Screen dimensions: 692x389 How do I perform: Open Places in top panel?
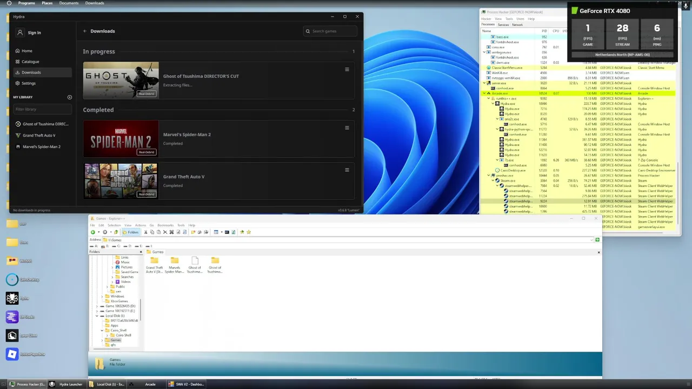(x=47, y=3)
